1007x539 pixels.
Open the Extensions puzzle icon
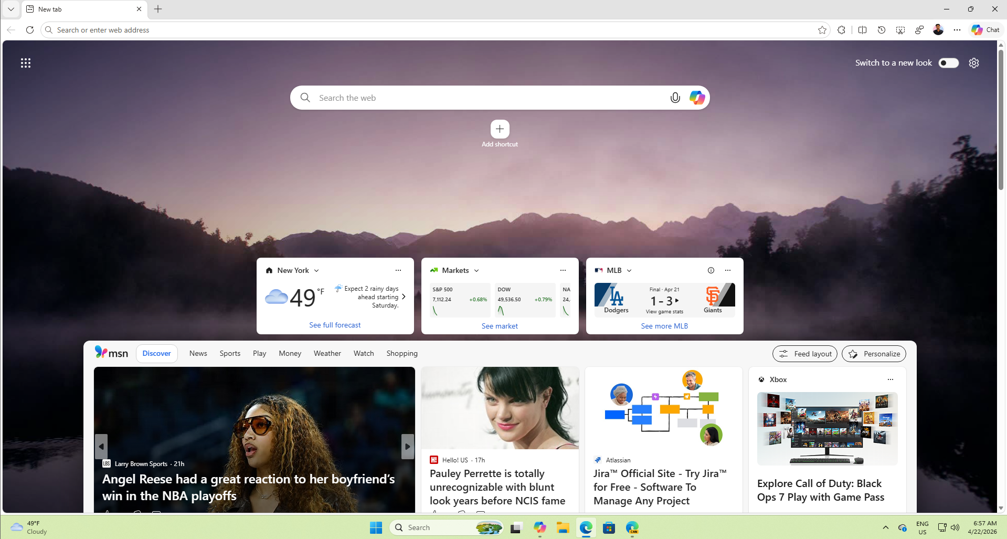841,30
